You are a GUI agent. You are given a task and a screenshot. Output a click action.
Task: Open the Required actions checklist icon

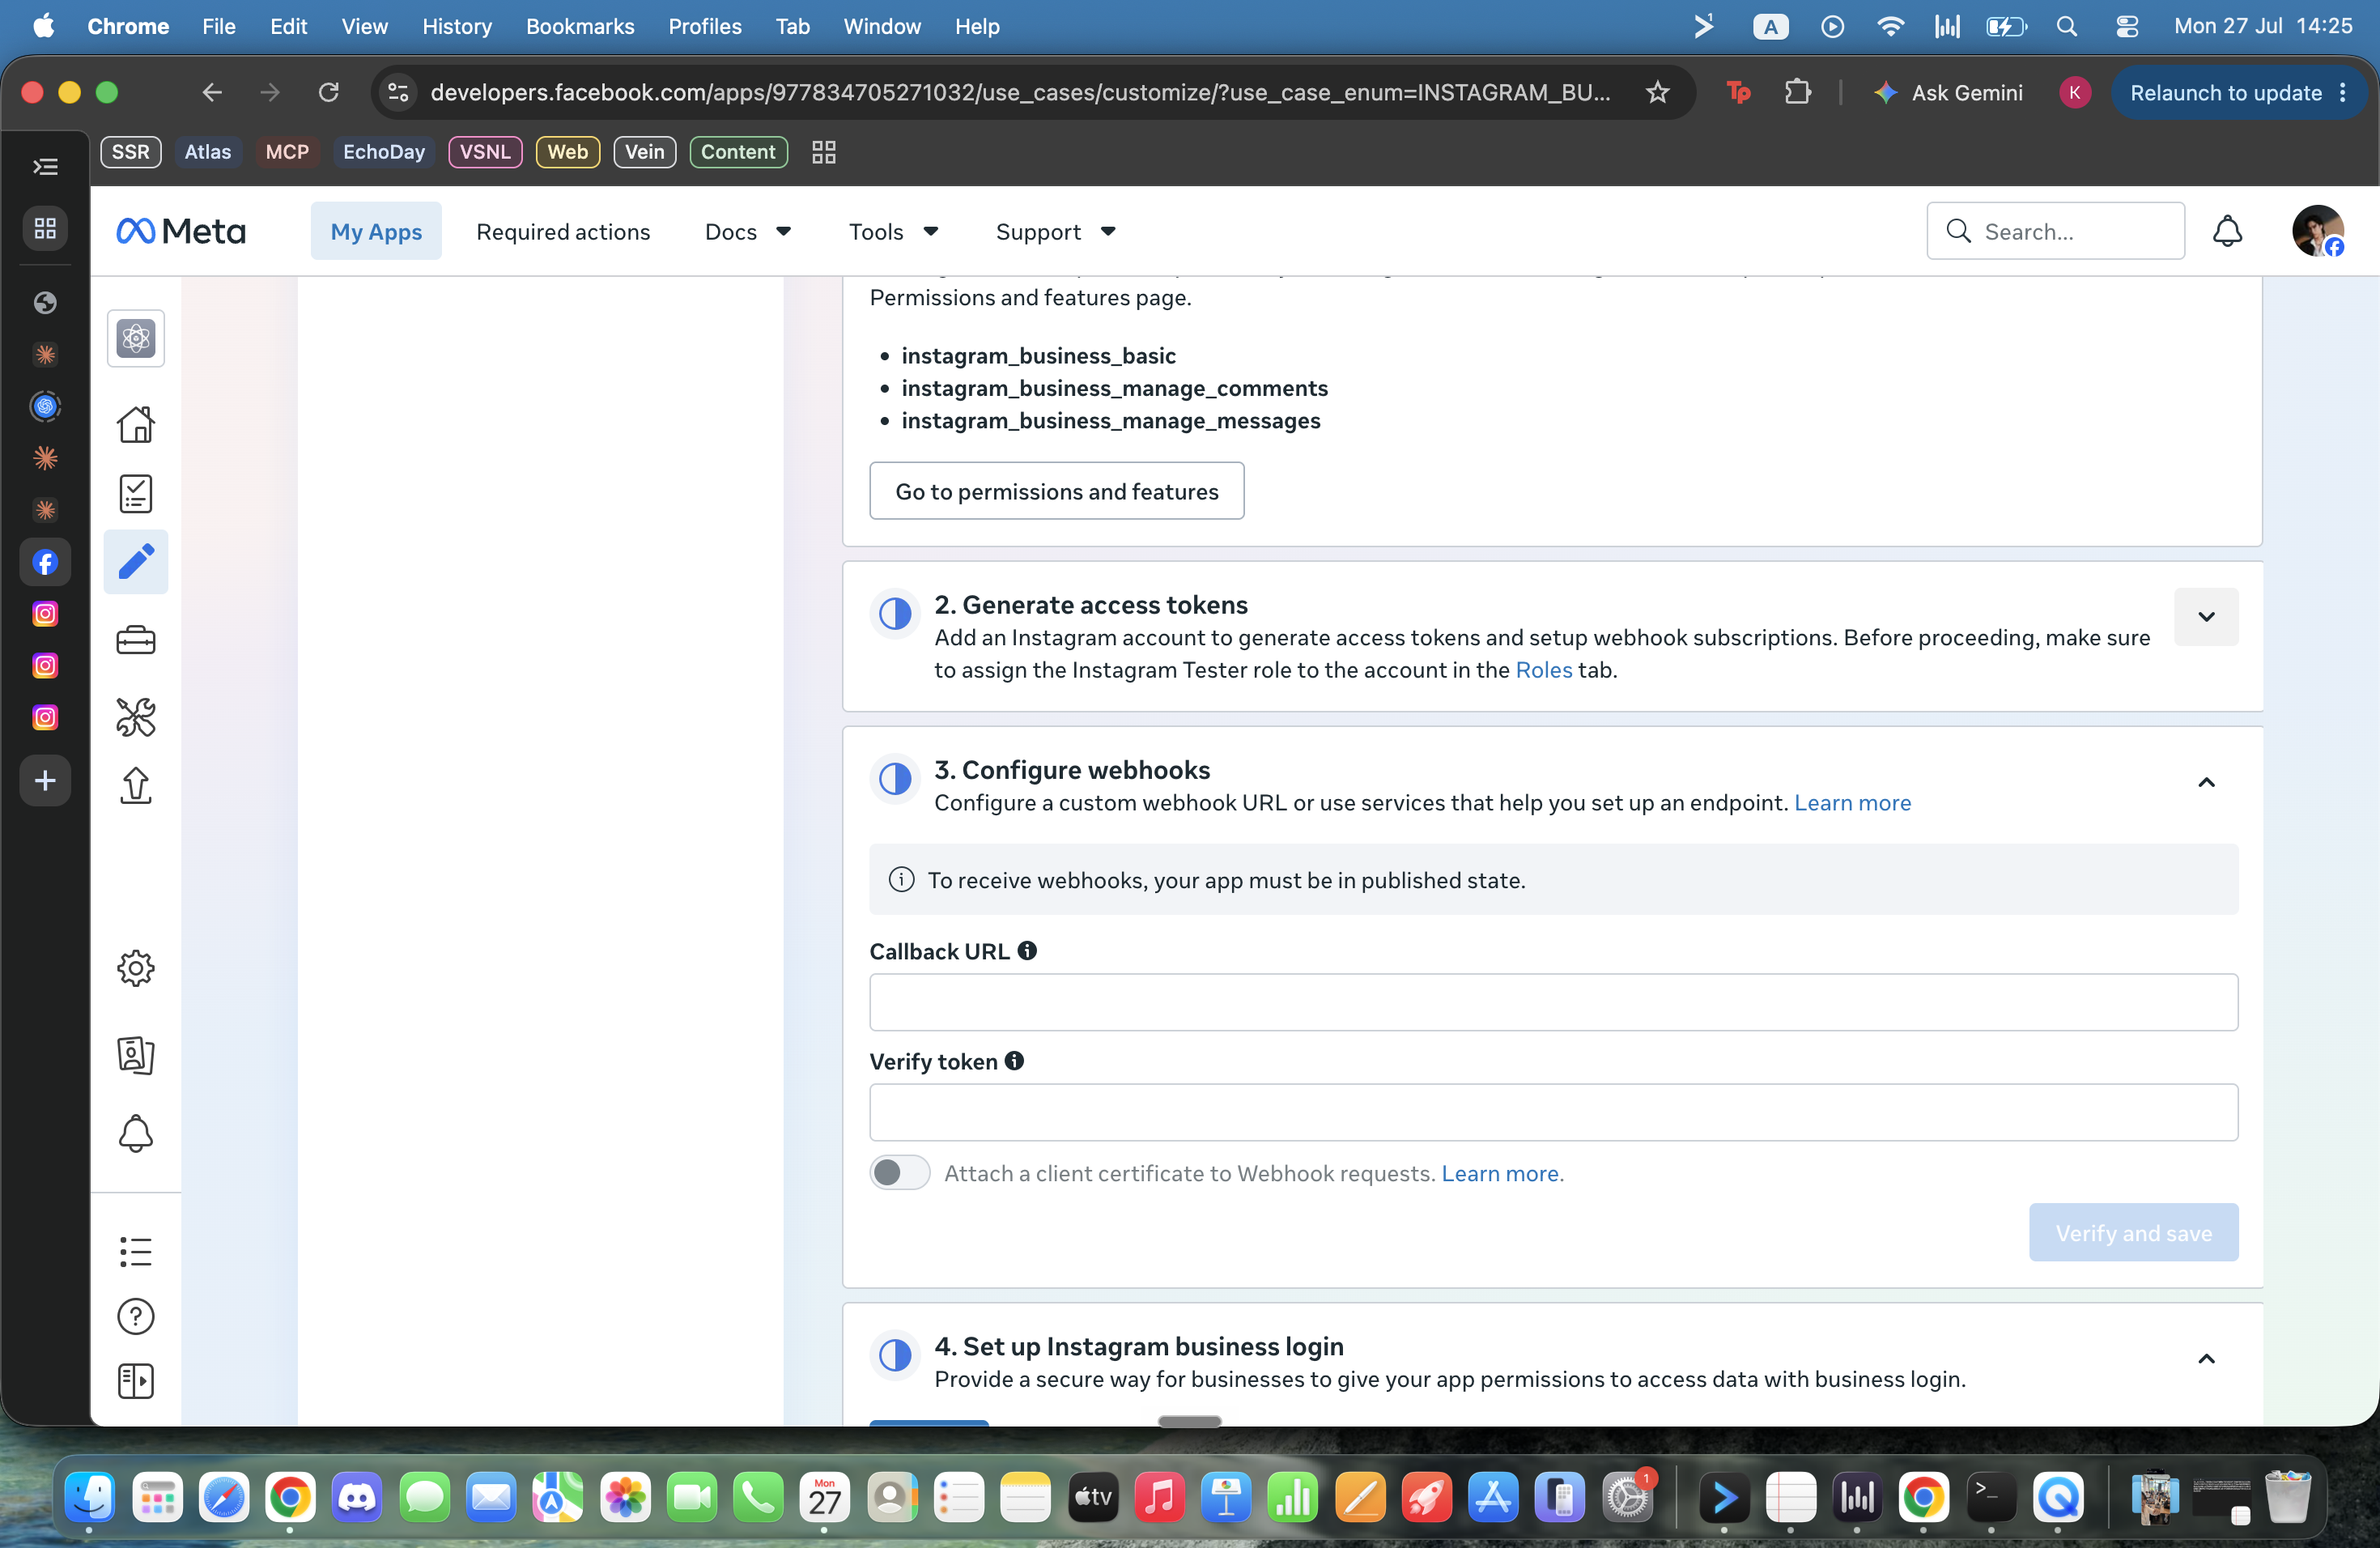click(136, 493)
